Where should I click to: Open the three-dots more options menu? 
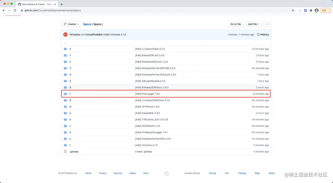tap(267, 24)
